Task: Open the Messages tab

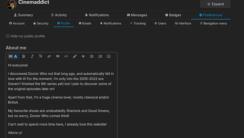Action: point(137,15)
